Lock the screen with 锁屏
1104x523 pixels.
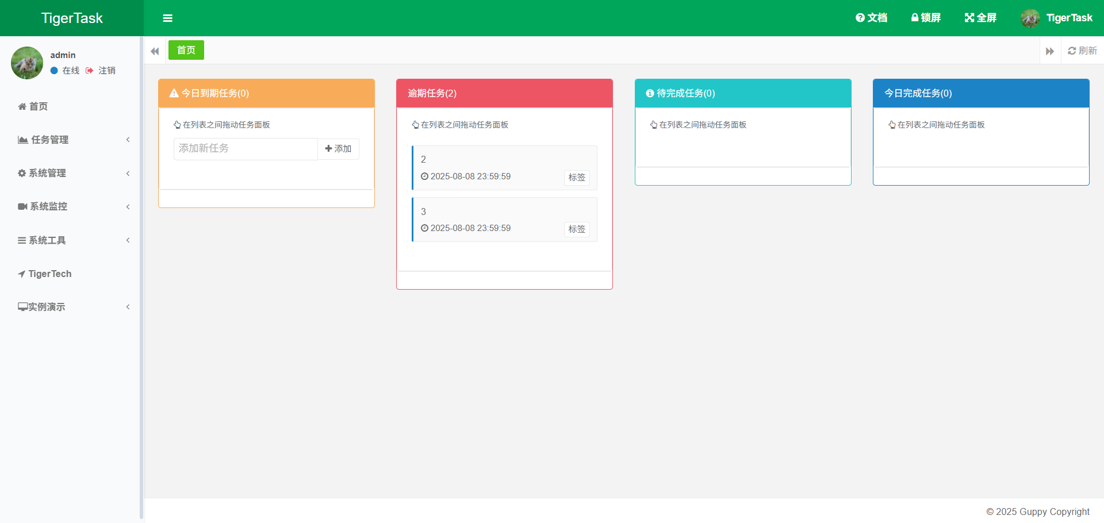coord(926,18)
